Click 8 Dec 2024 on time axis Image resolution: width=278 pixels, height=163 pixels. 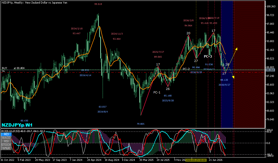point(128,160)
